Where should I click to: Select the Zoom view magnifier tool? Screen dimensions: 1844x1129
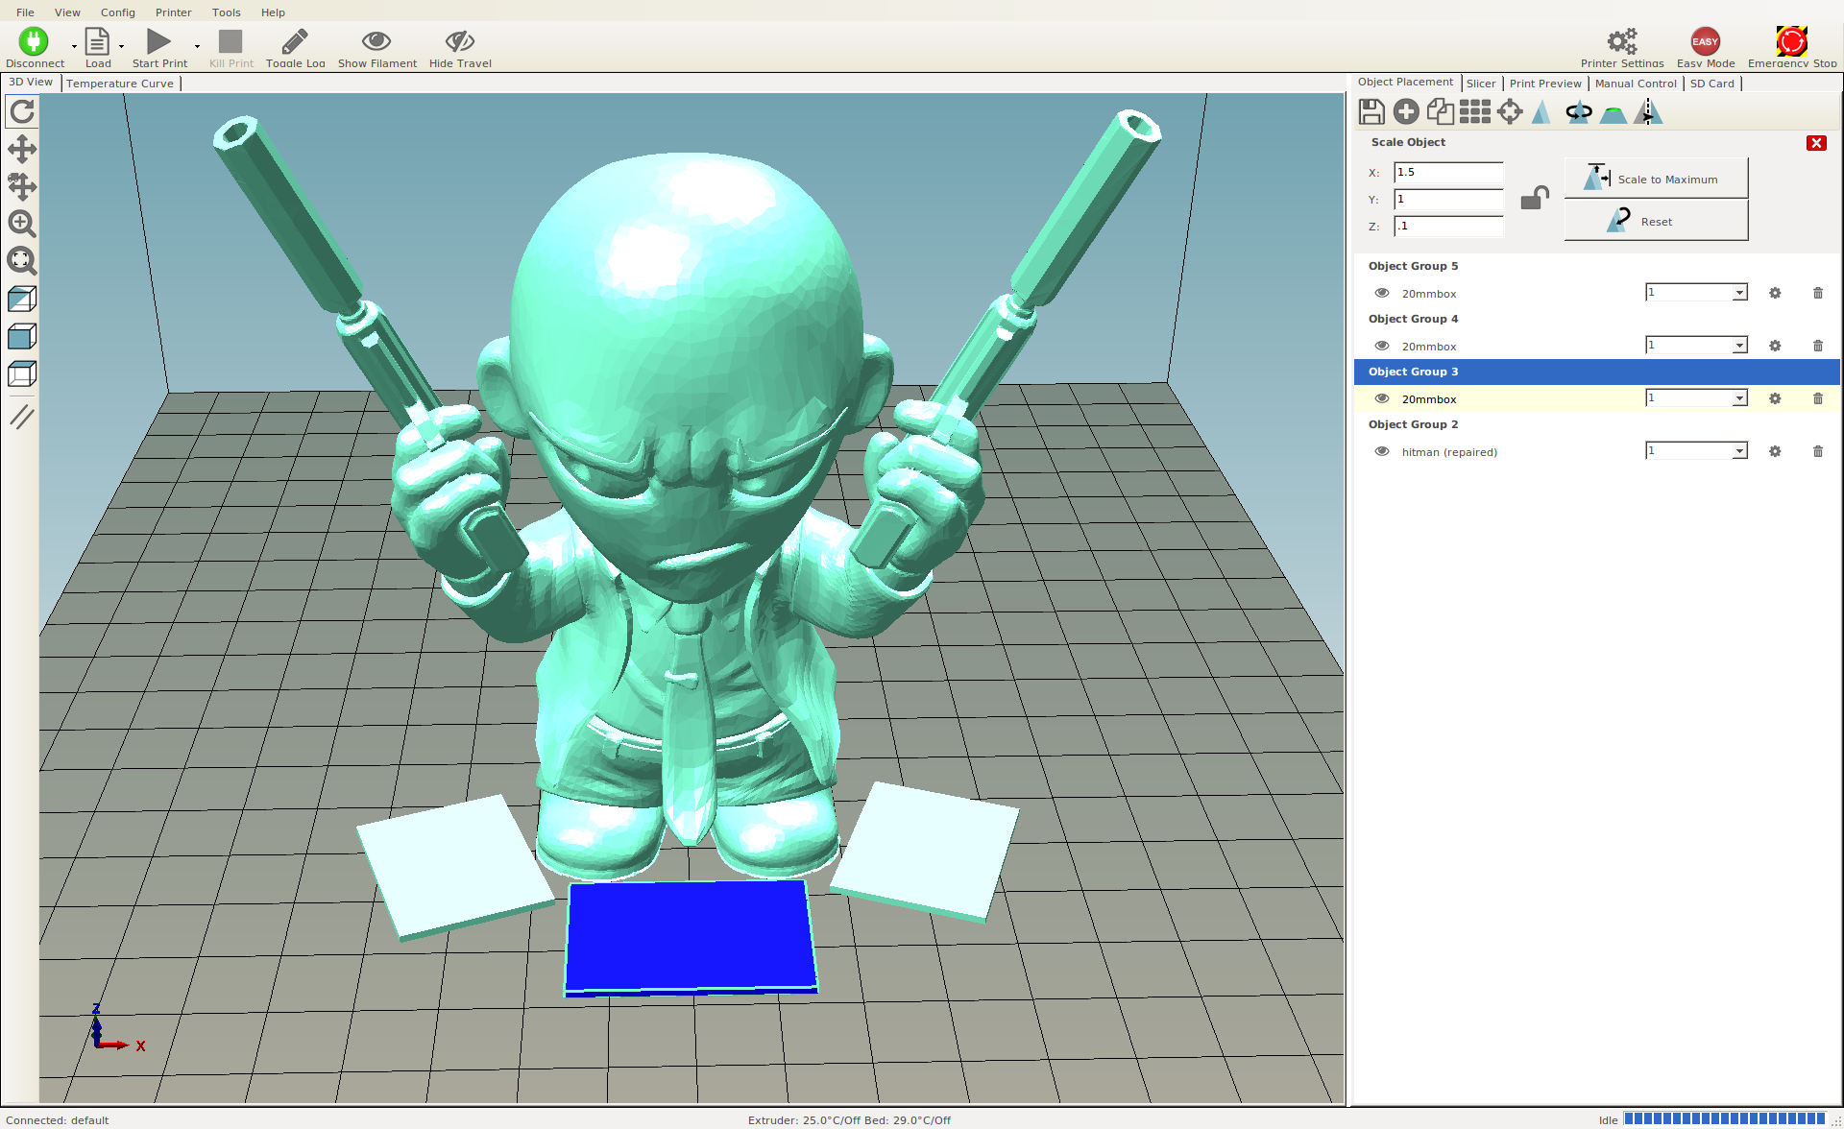pyautogui.click(x=21, y=224)
